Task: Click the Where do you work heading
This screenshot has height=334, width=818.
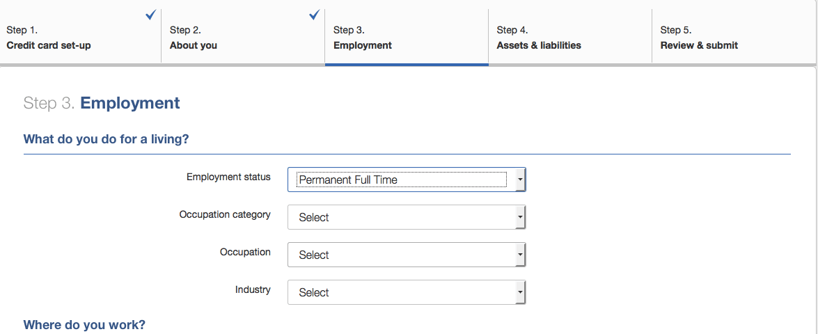Action: [84, 325]
